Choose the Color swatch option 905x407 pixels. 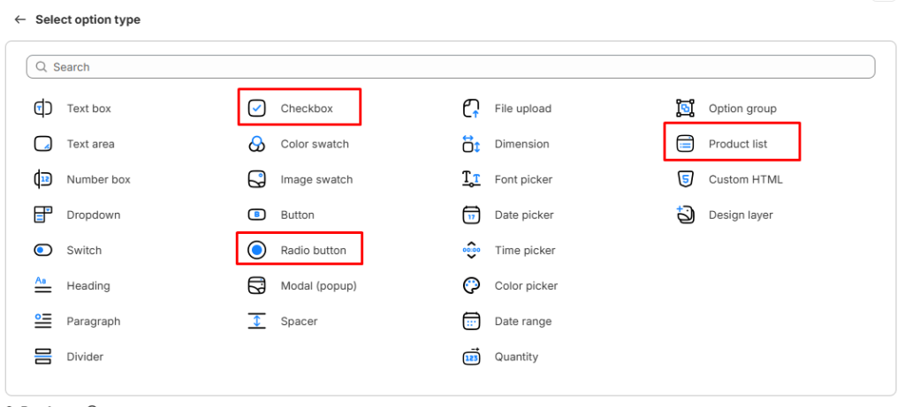[x=314, y=144]
